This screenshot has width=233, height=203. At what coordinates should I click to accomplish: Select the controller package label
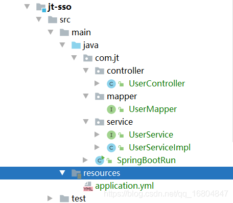pos(125,71)
